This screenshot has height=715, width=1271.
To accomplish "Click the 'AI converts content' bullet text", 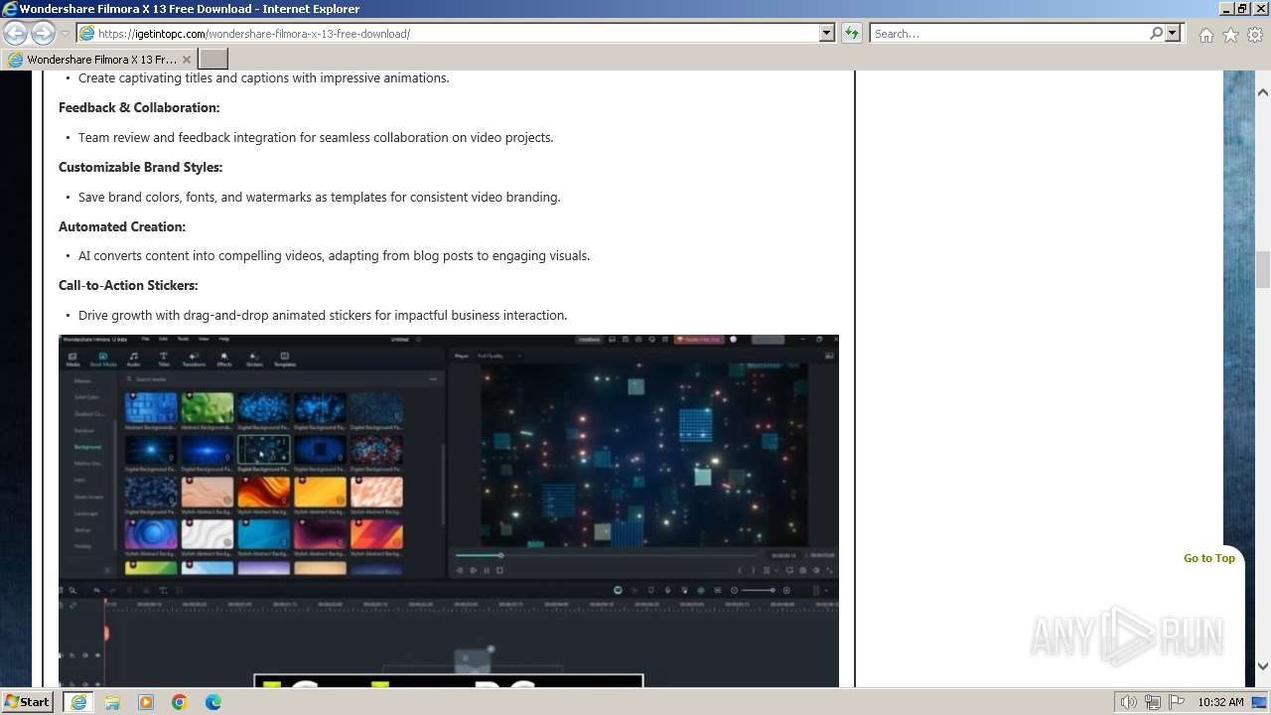I will [x=335, y=255].
